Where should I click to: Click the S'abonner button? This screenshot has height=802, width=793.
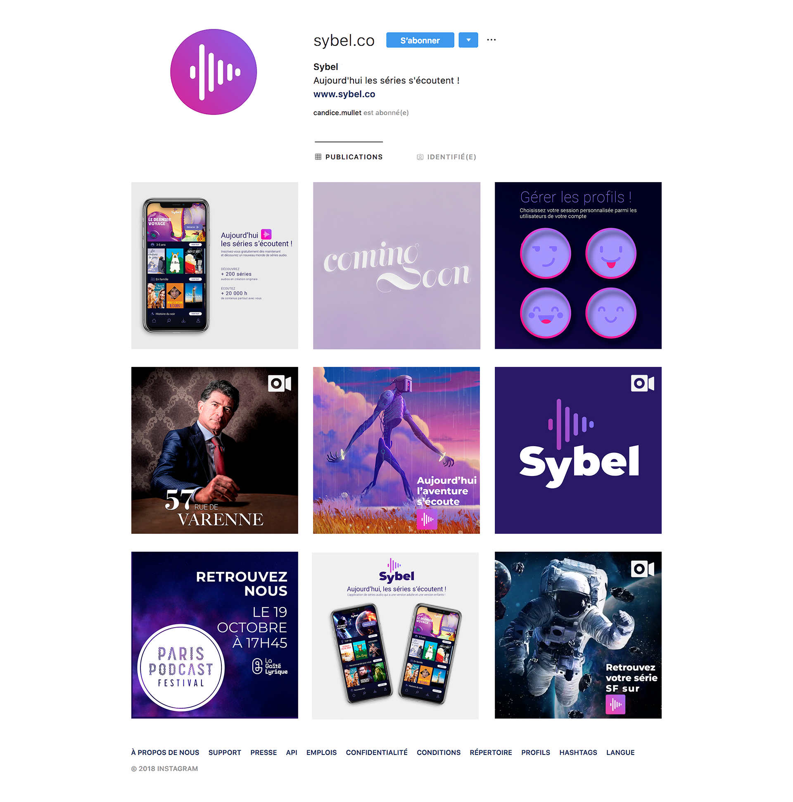click(x=420, y=40)
